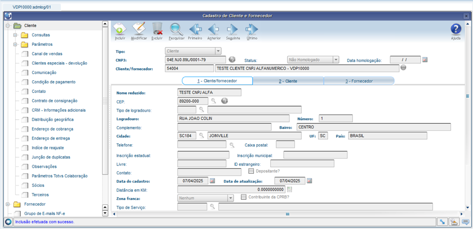
Task: Open Sócios tree item
Action: [38, 185]
